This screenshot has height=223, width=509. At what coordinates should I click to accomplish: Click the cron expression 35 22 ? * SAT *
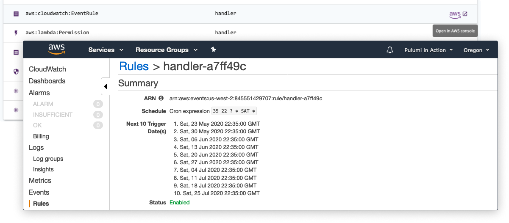(x=234, y=111)
